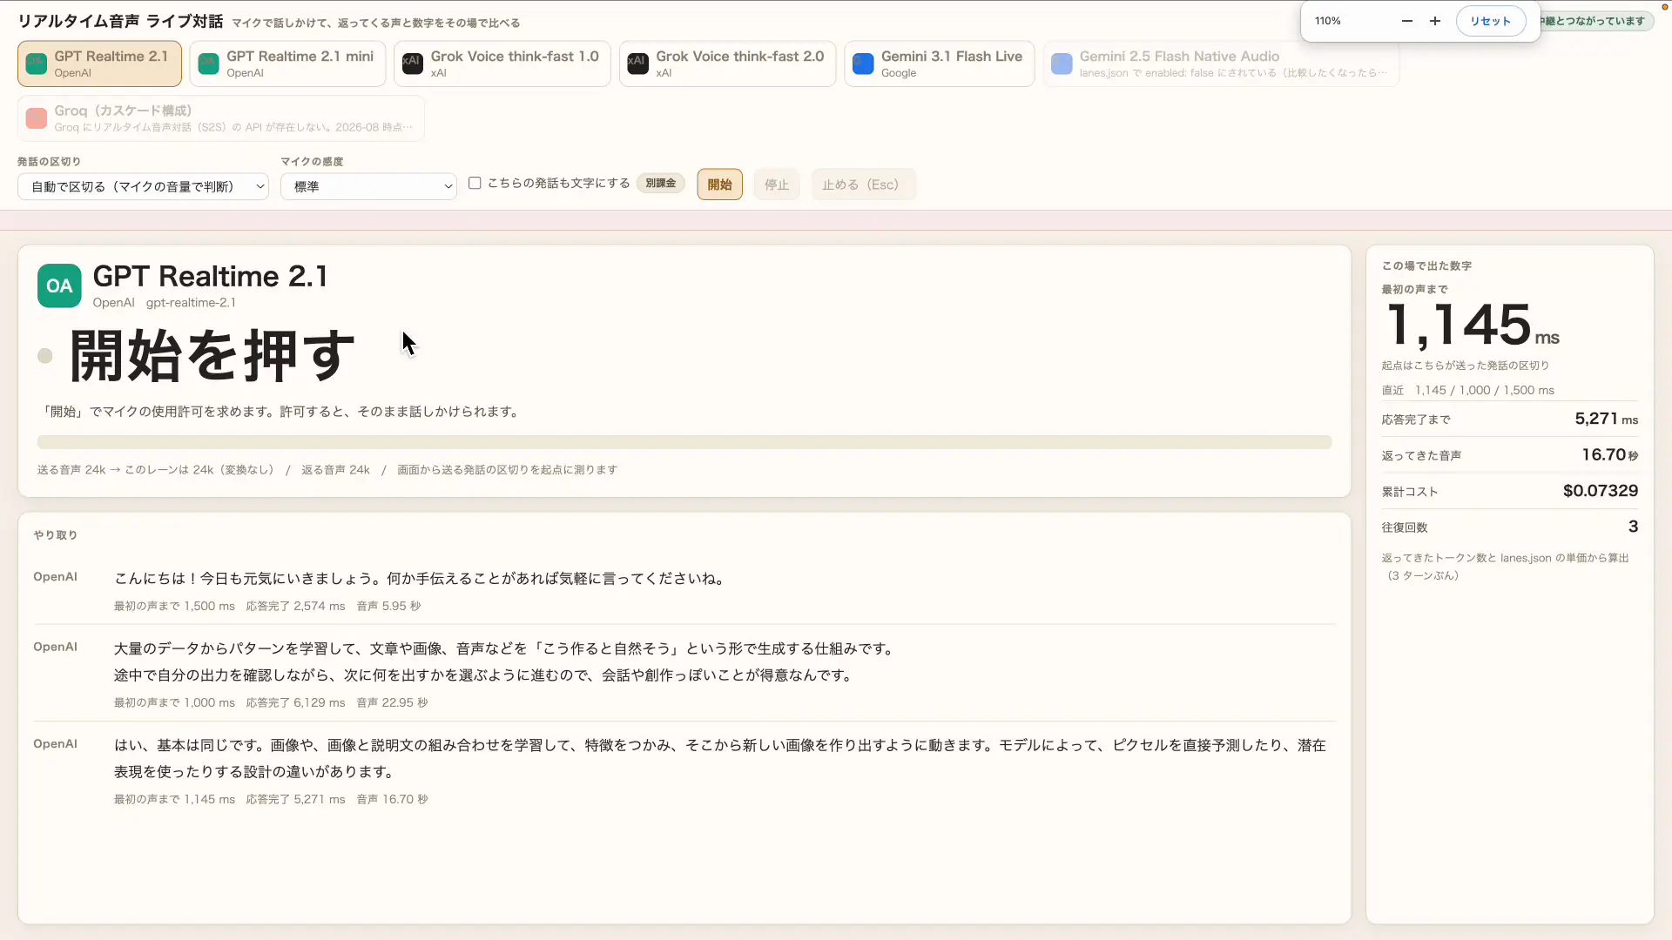
Task: Click the 5,271 ms 応答完了まで value
Action: click(x=1606, y=419)
